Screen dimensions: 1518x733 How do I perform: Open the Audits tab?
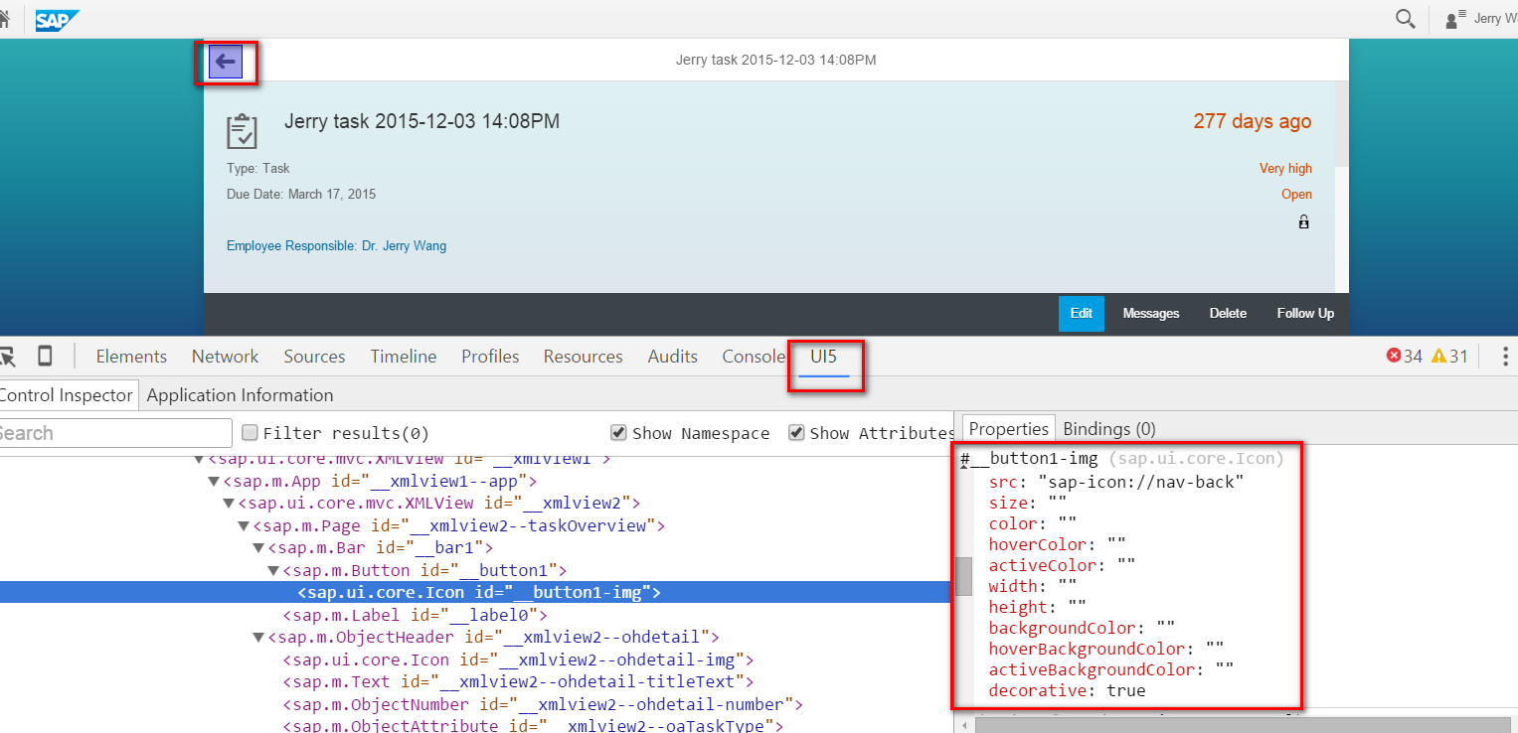(x=672, y=356)
